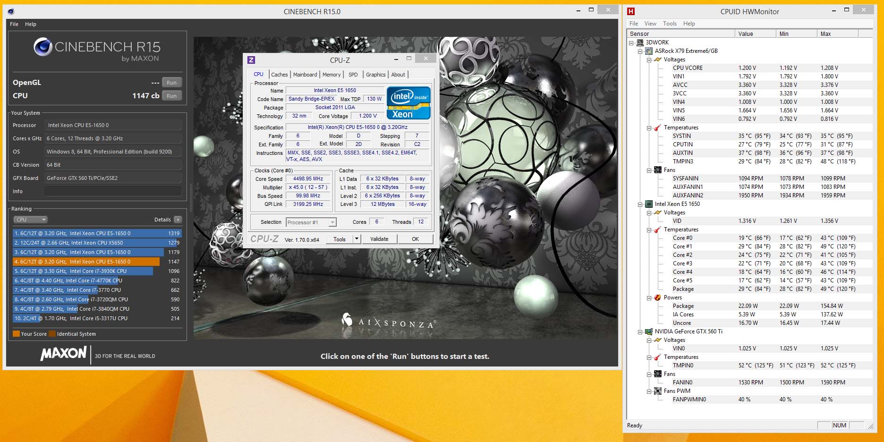Click the MAXON logo at bottom of Cinebench
Viewport: 884px width, 442px height.
[x=64, y=354]
